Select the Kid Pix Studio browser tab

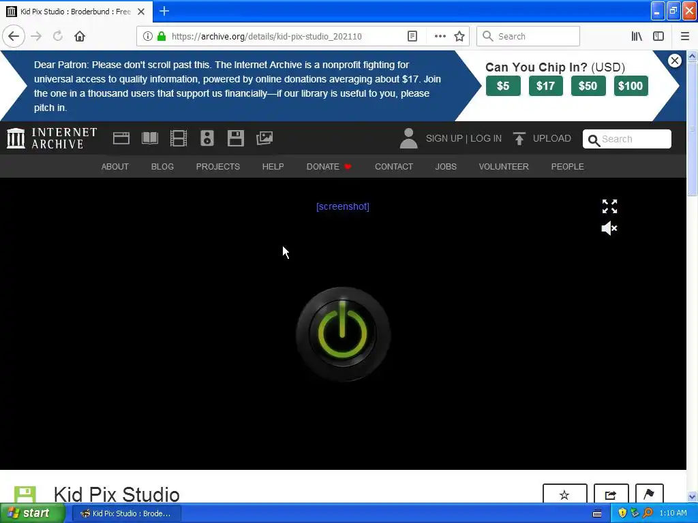pyautogui.click(x=76, y=12)
